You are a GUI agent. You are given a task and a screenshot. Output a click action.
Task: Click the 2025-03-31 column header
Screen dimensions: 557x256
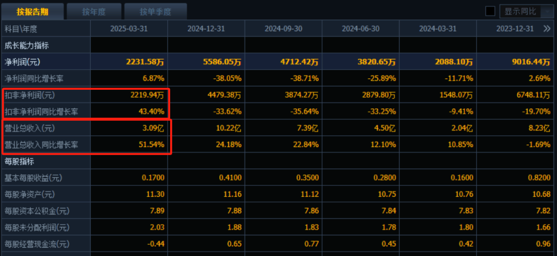(x=129, y=29)
